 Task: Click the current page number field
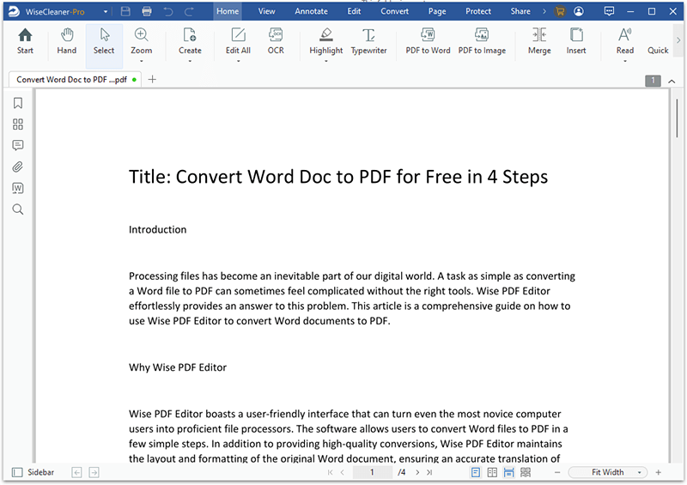pos(372,472)
